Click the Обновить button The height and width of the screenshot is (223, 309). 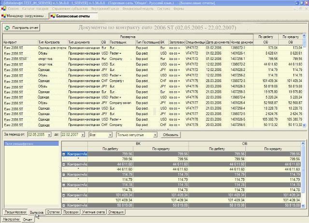pos(170,135)
